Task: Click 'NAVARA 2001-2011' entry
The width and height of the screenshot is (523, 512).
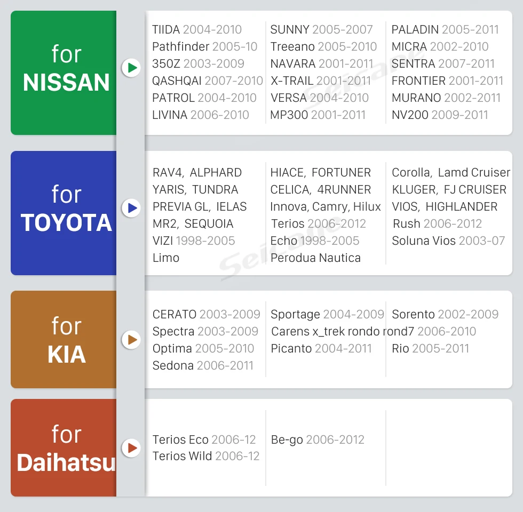Action: [x=321, y=63]
